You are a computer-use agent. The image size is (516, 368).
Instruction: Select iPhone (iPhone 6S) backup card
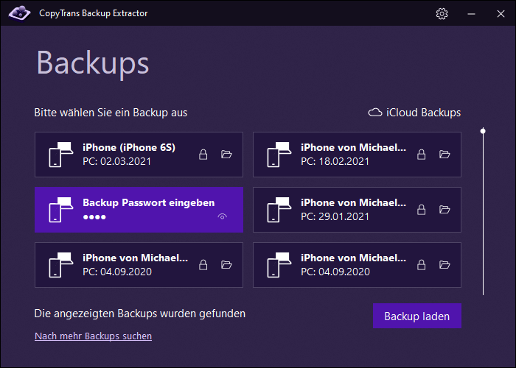coord(139,155)
